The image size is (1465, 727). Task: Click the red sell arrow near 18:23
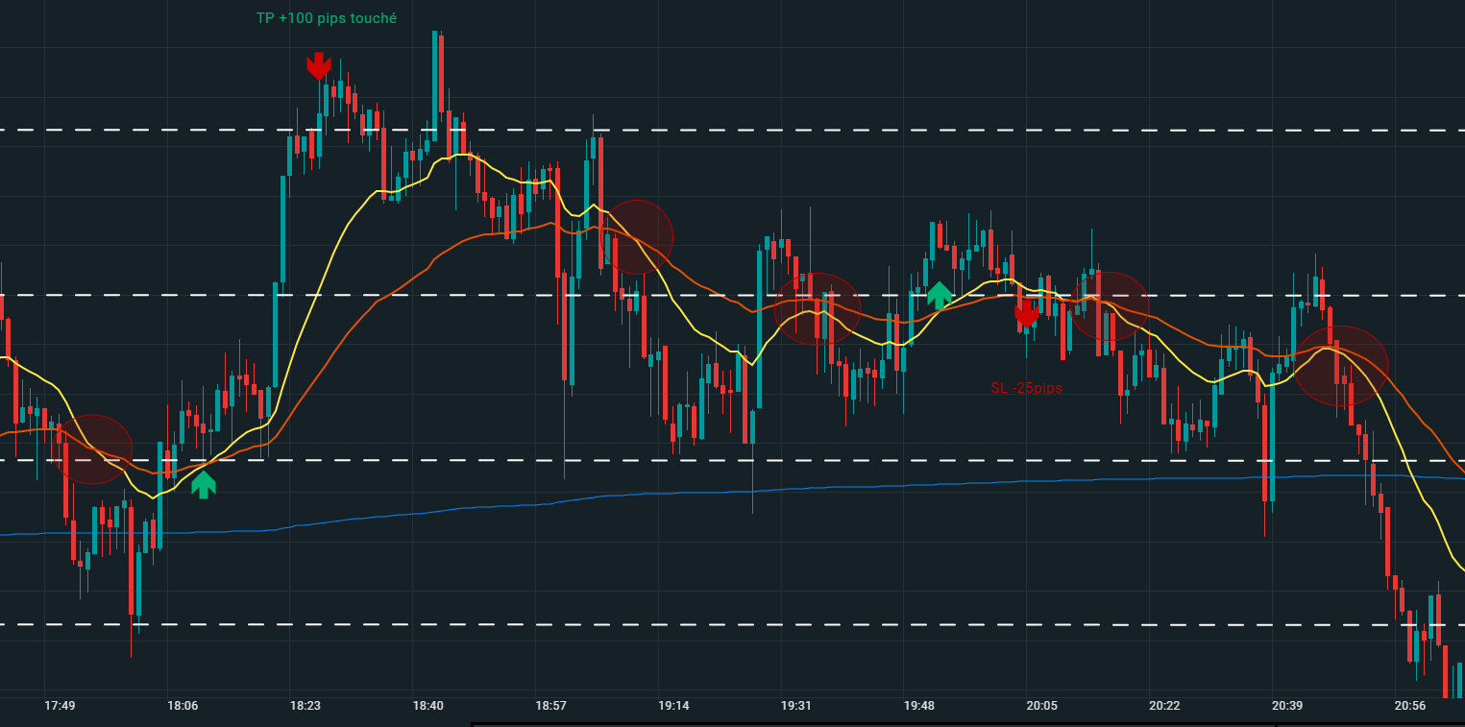319,66
